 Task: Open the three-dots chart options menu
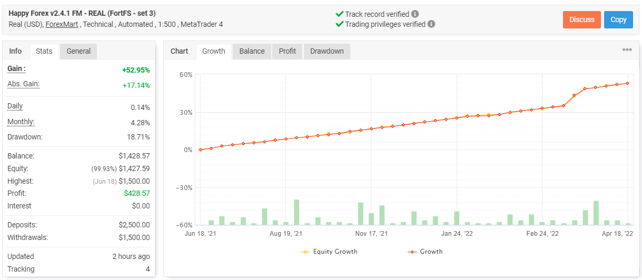click(x=627, y=50)
